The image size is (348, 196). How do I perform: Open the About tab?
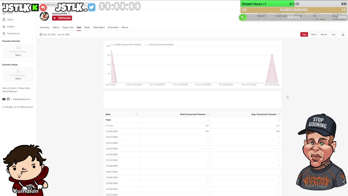click(125, 27)
